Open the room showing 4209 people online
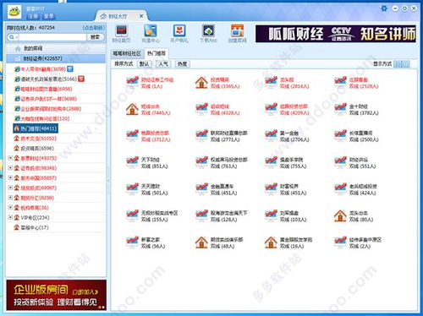The width and height of the screenshot is (423, 316). pyautogui.click(x=287, y=110)
